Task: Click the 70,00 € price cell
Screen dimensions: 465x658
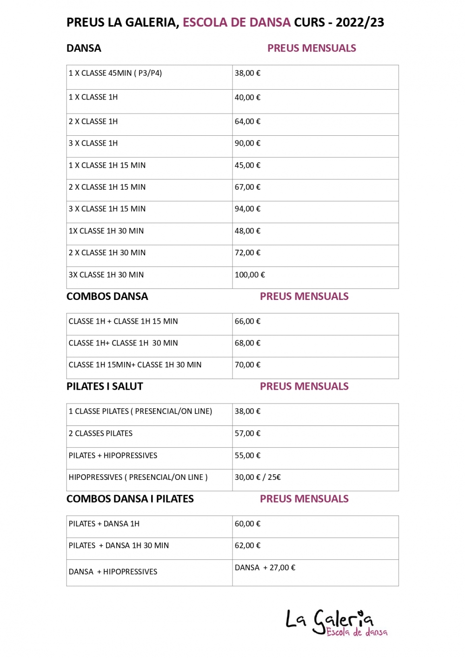Action: pos(247,365)
